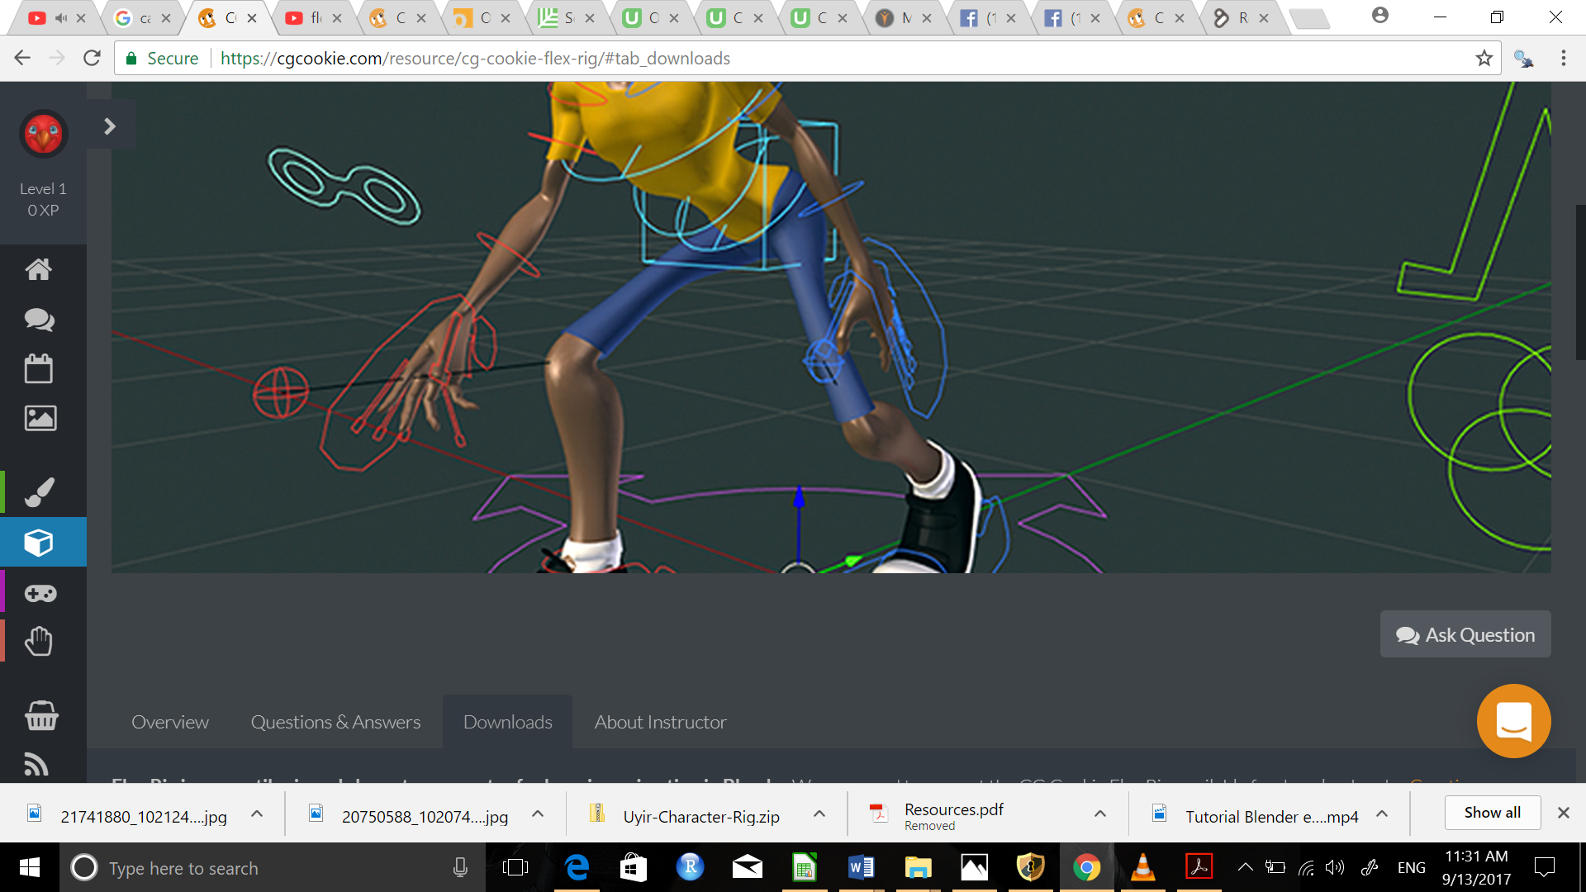The image size is (1586, 892).
Task: Expand options for Uyir-Character-Rig.zip download
Action: (819, 814)
